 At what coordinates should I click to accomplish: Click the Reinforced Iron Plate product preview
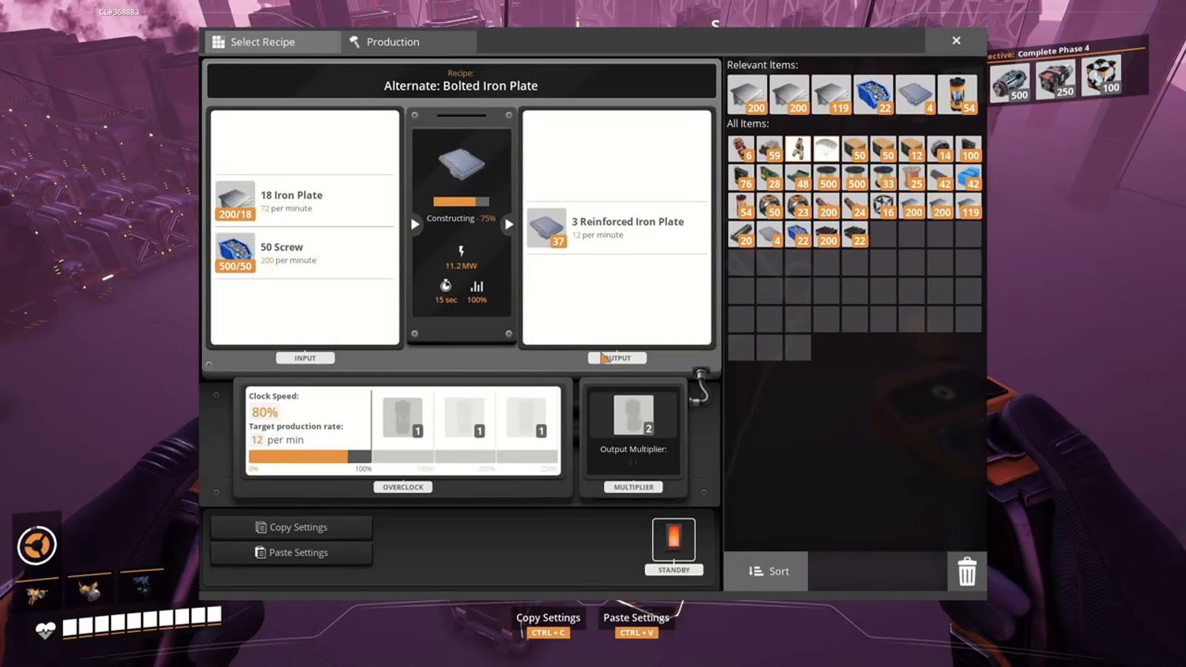click(461, 164)
